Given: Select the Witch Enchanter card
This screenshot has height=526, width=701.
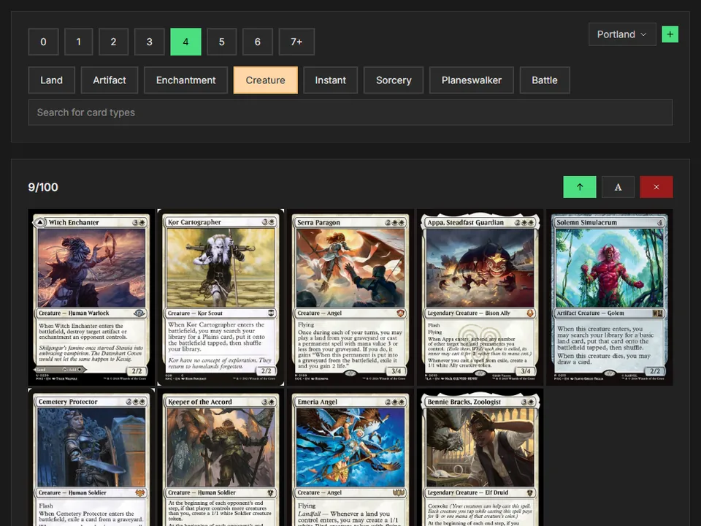Looking at the screenshot, I should [92, 297].
